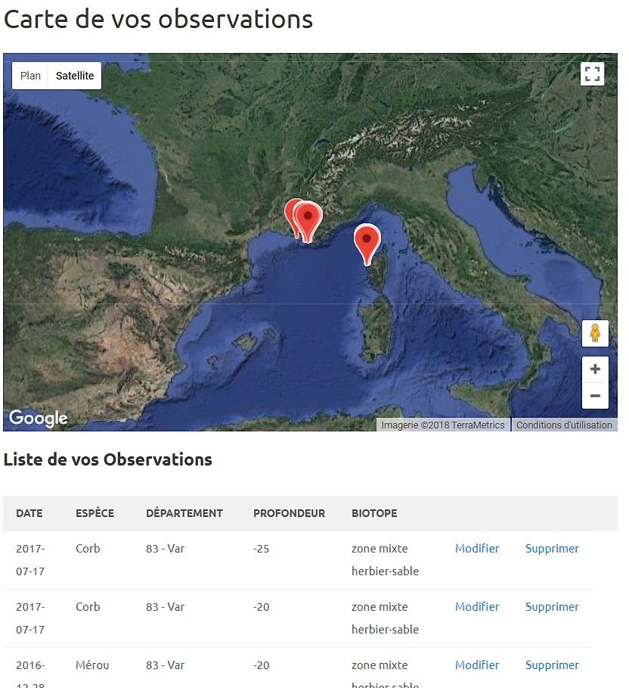629x688 pixels.
Task: Select the Mérou species cell
Action: coord(92,665)
